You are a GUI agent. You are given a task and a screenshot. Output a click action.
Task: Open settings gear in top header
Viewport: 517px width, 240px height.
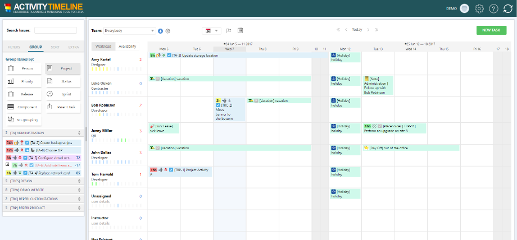point(479,8)
